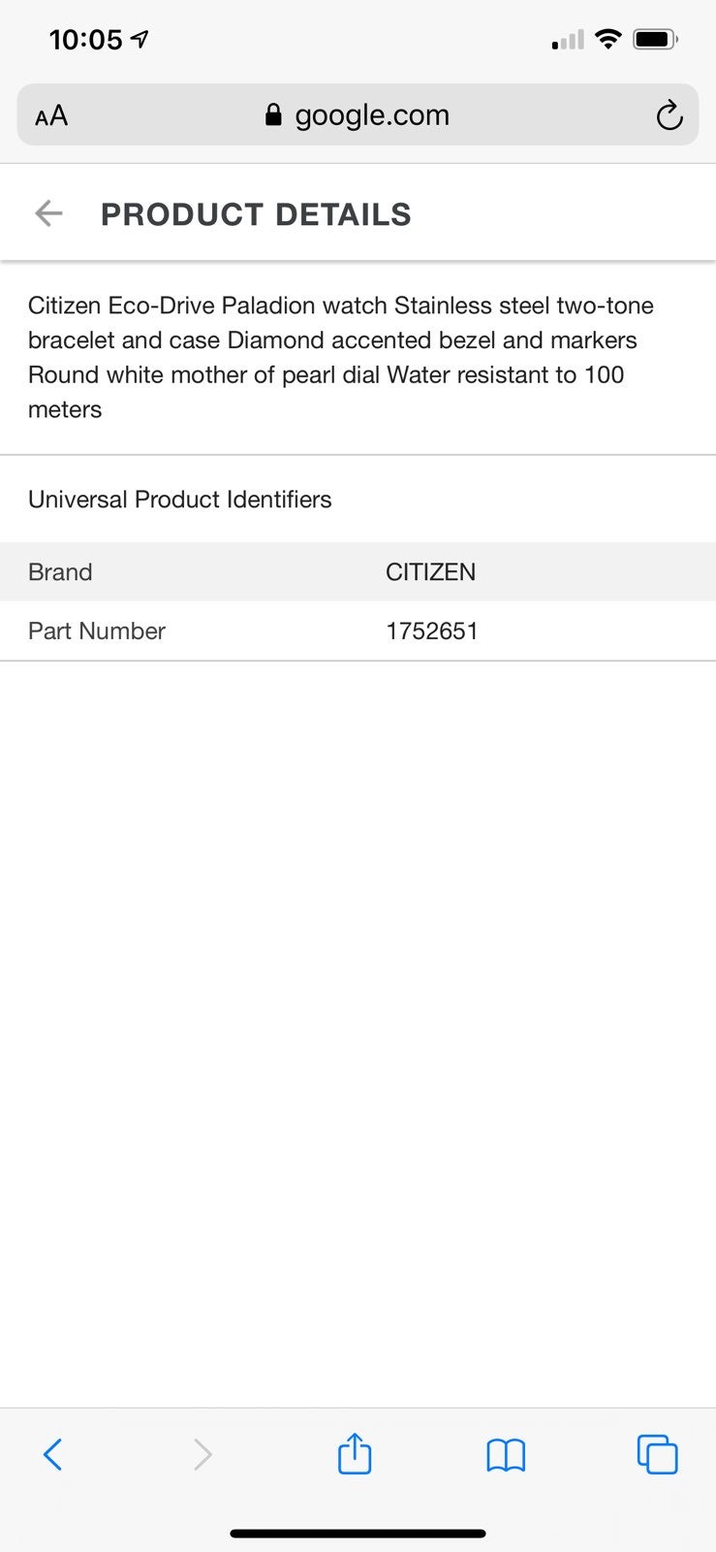The width and height of the screenshot is (716, 1552).
Task: Tap Safari's forward chevron
Action: point(202,1454)
